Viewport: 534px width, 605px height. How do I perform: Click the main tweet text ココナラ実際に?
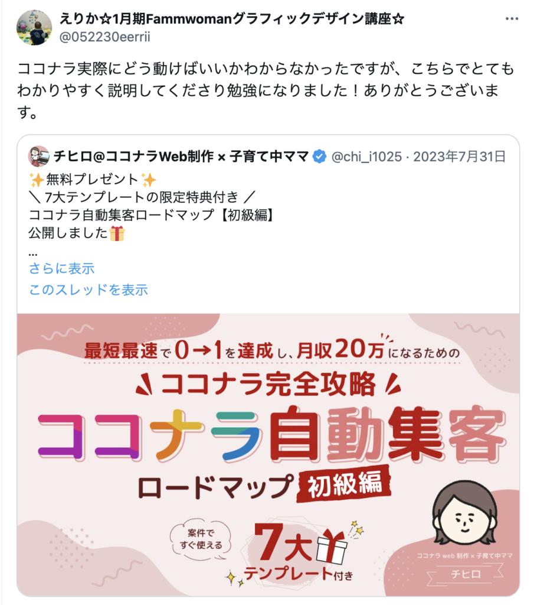click(266, 90)
